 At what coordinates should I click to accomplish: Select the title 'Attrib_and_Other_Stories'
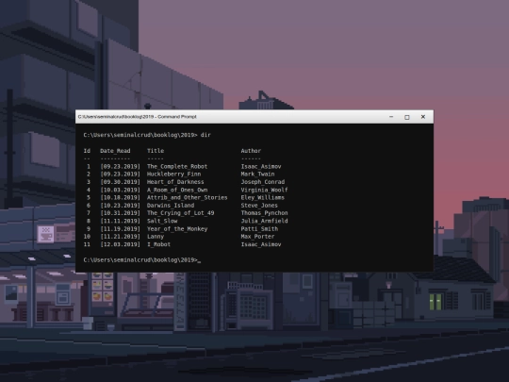(x=187, y=197)
